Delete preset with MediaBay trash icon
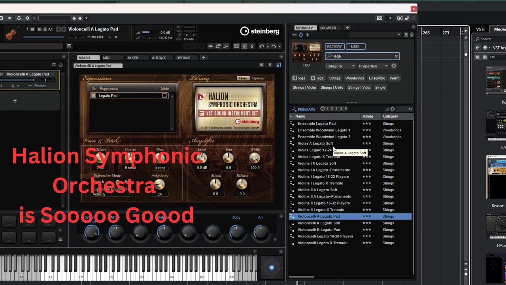Image resolution: width=506 pixels, height=285 pixels. pos(412,35)
